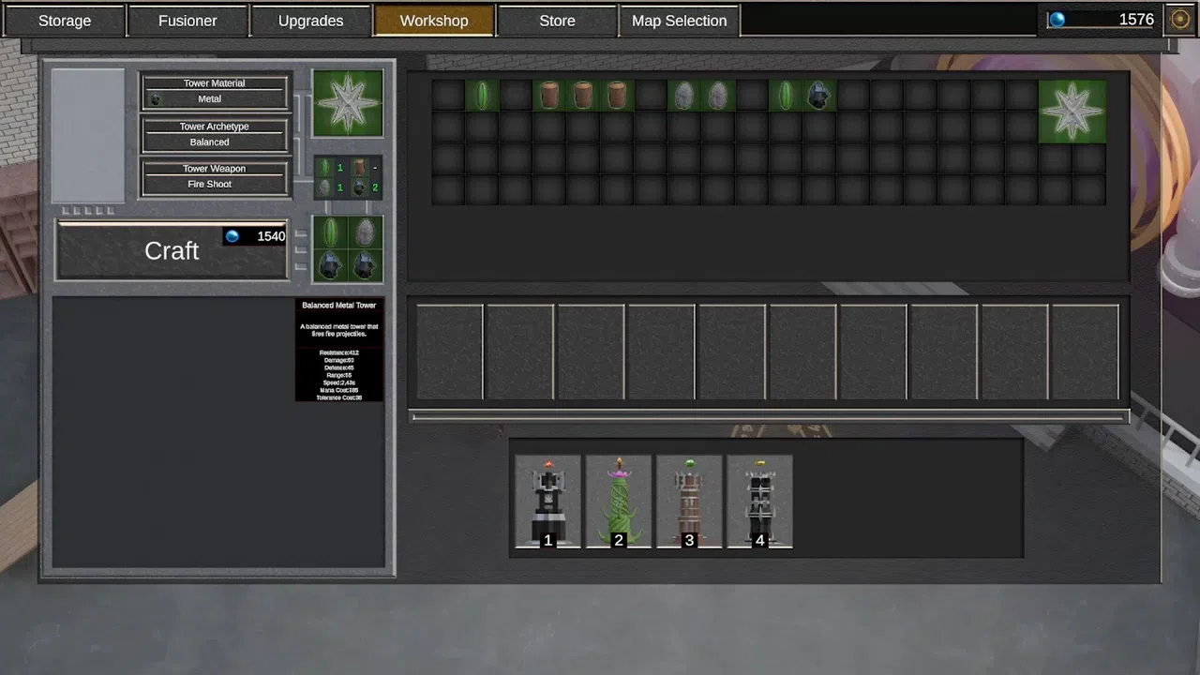Select the green seed item in inventory
The height and width of the screenshot is (675, 1200).
482,94
